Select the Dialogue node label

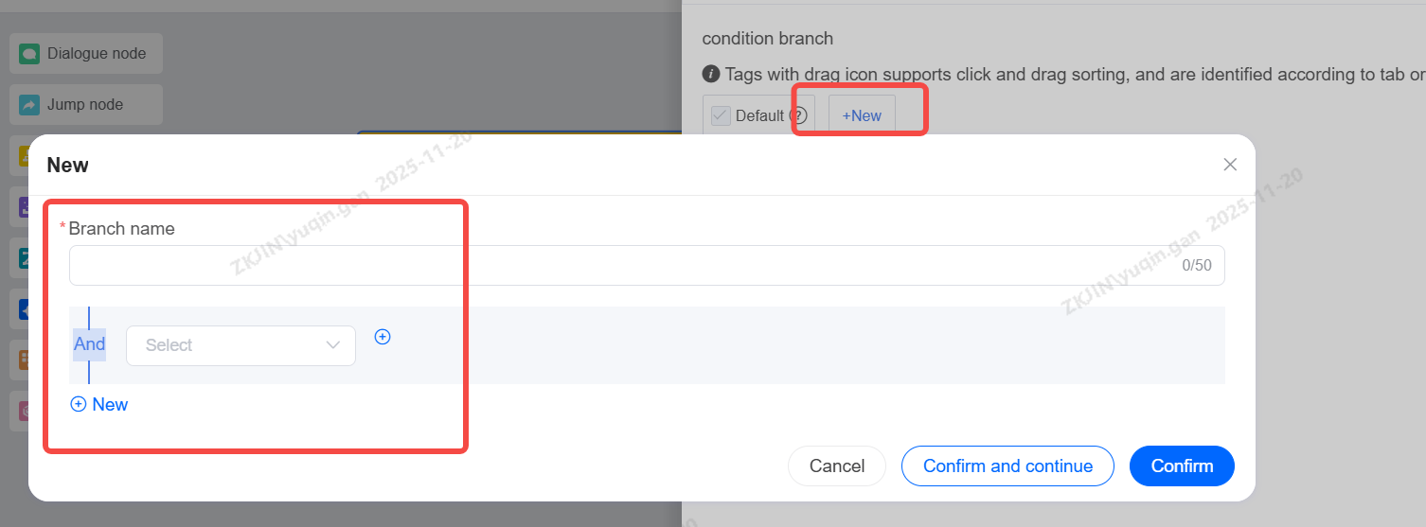[97, 54]
